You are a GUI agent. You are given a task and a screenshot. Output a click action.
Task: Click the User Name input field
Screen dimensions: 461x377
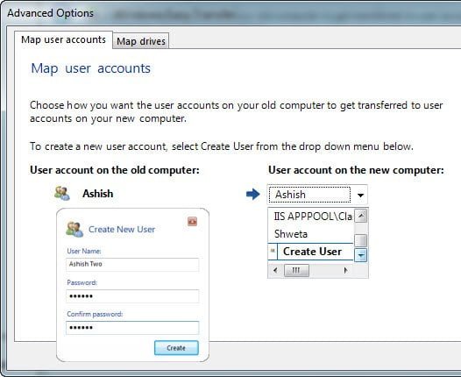click(132, 264)
